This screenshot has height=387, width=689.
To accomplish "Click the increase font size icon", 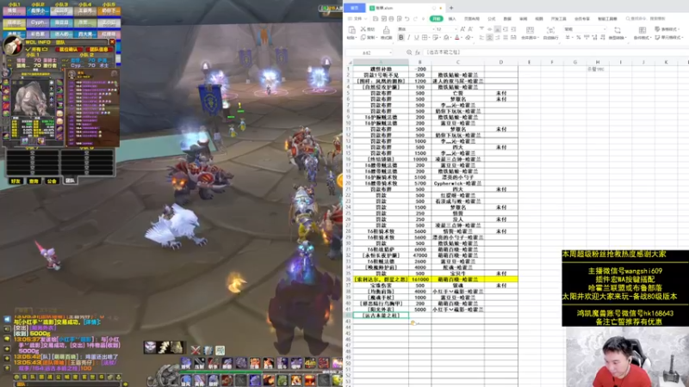I will coord(462,29).
